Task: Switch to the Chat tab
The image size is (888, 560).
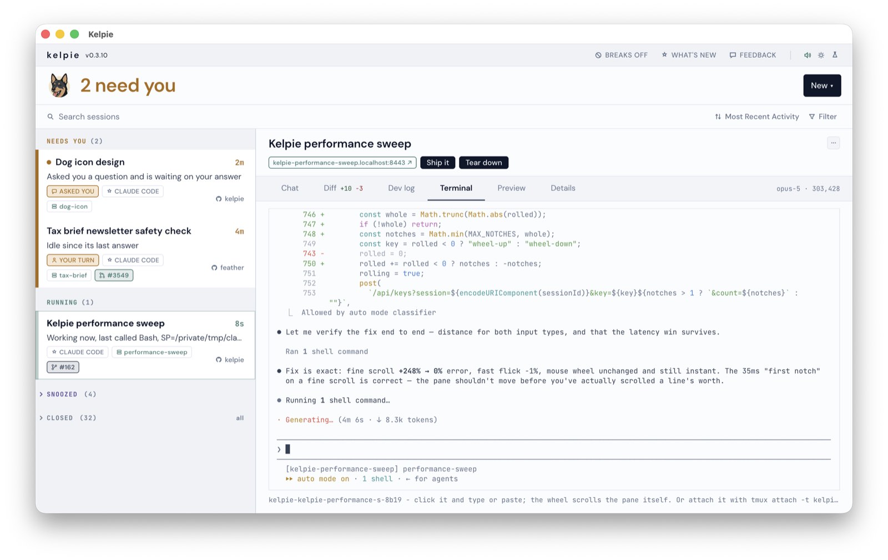Action: click(290, 188)
